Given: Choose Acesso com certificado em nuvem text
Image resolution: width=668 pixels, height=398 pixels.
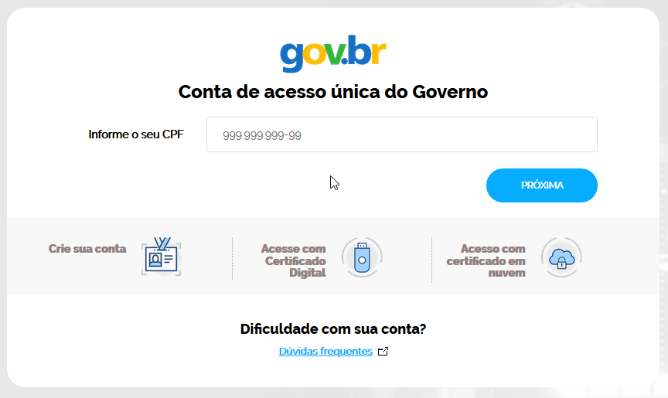Looking at the screenshot, I should (486, 260).
